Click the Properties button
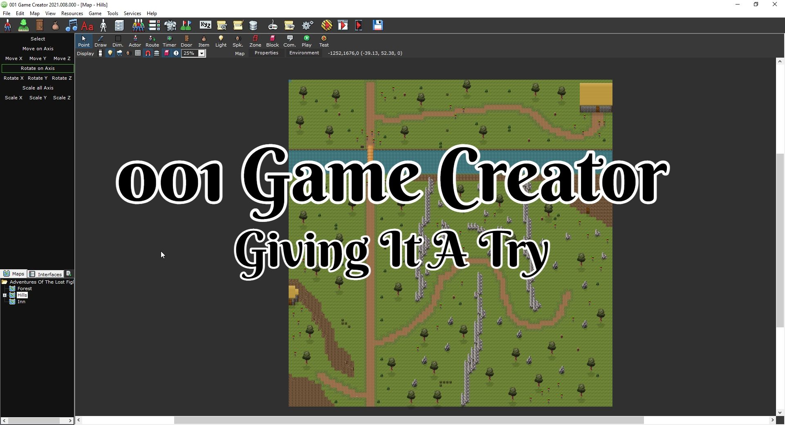 (x=266, y=53)
